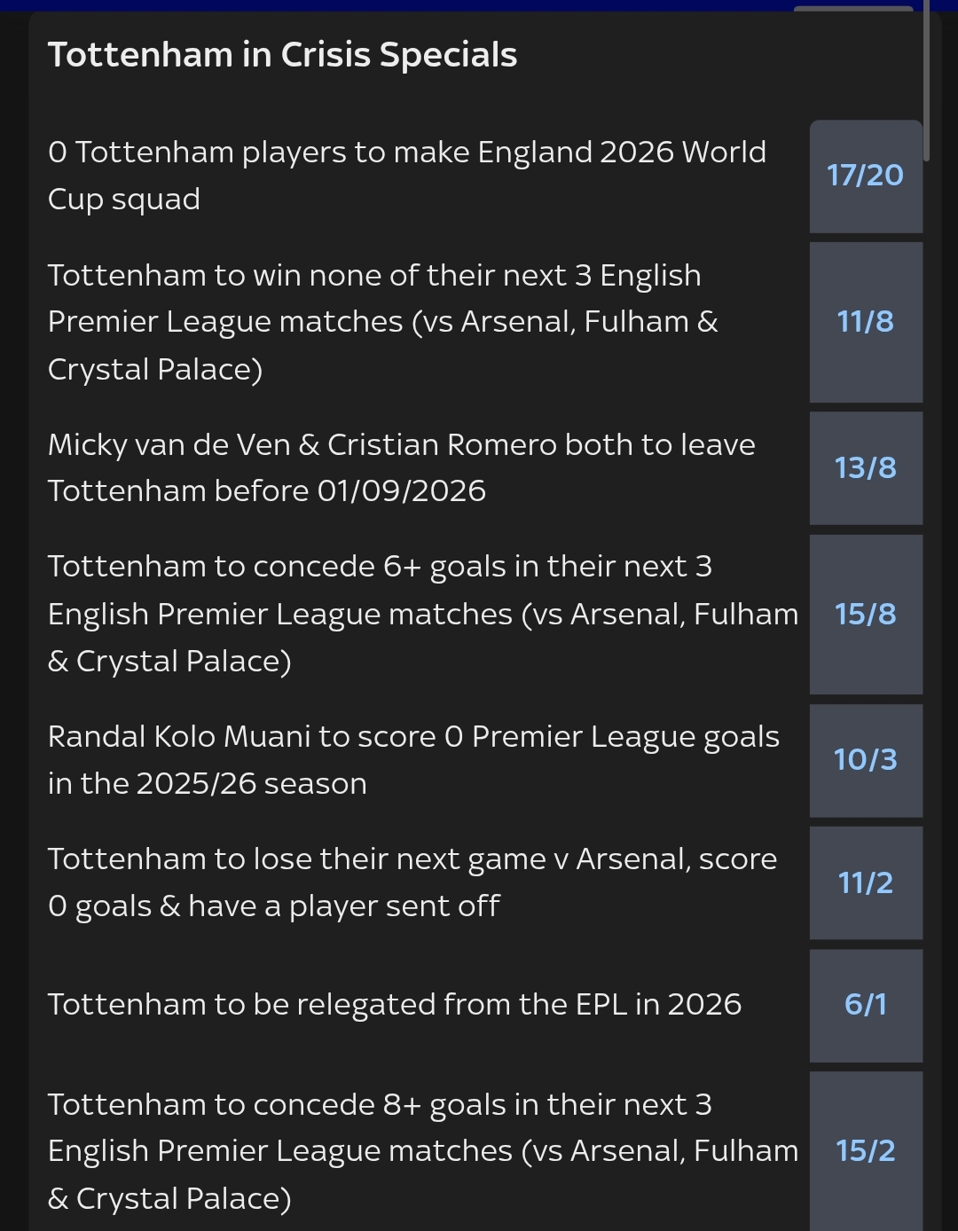Choose the 10/3 odds button
This screenshot has height=1231, width=958.
865,760
